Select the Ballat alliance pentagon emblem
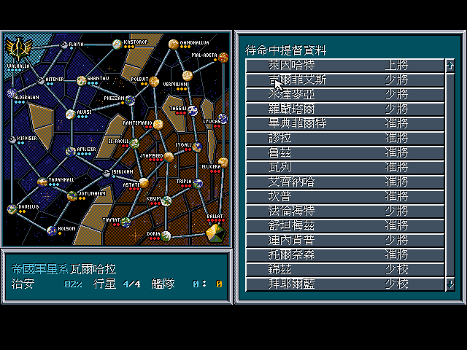 (x=216, y=233)
